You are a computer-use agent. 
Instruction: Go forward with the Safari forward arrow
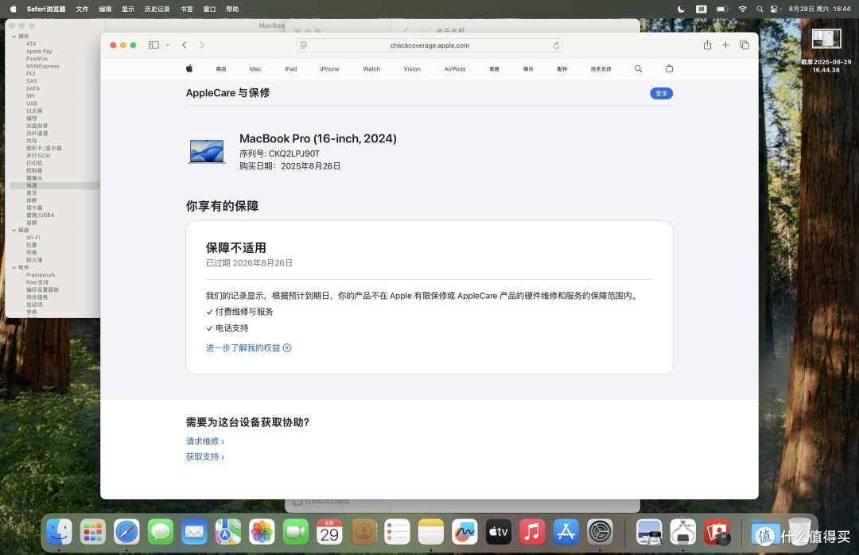[201, 45]
